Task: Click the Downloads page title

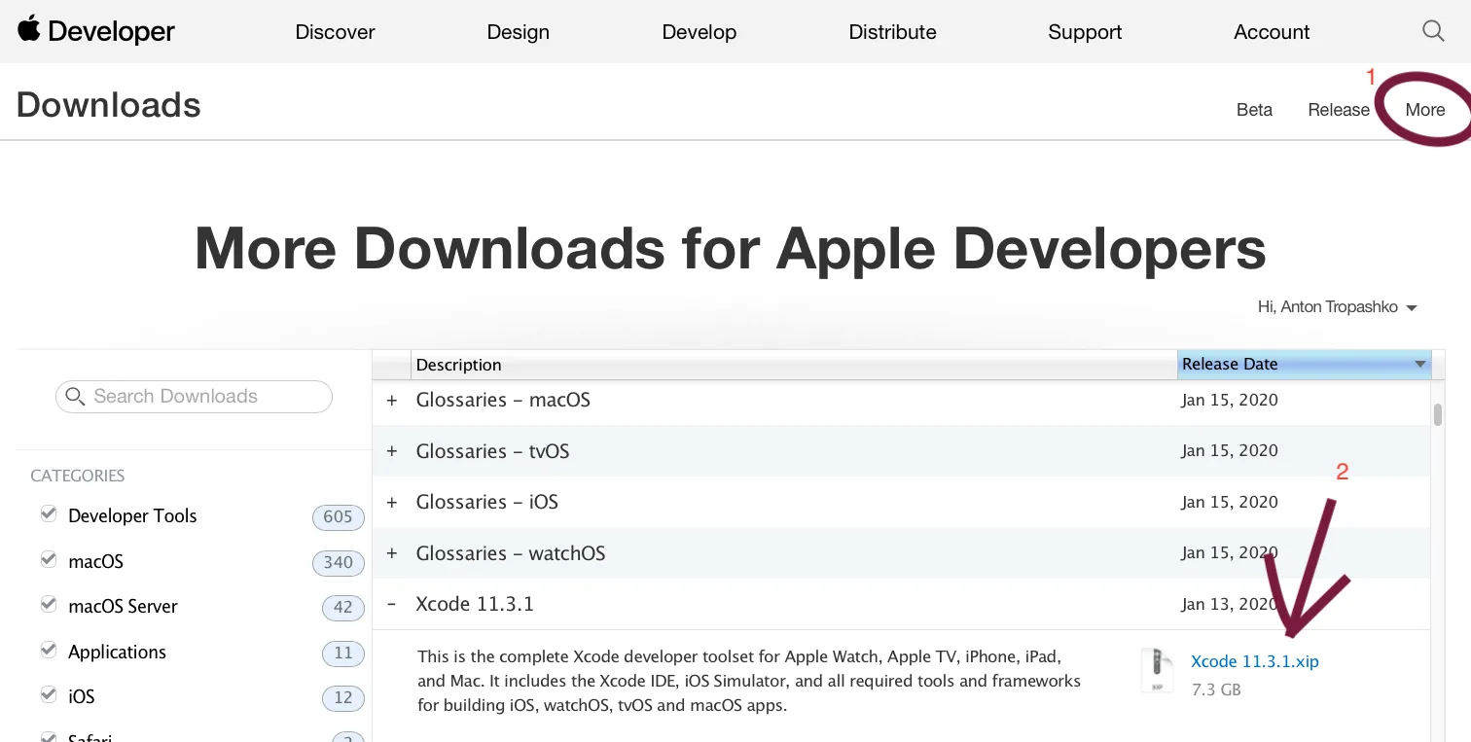Action: click(x=109, y=105)
